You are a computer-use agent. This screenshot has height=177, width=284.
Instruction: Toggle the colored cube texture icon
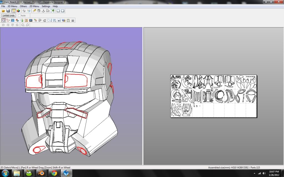point(18,11)
